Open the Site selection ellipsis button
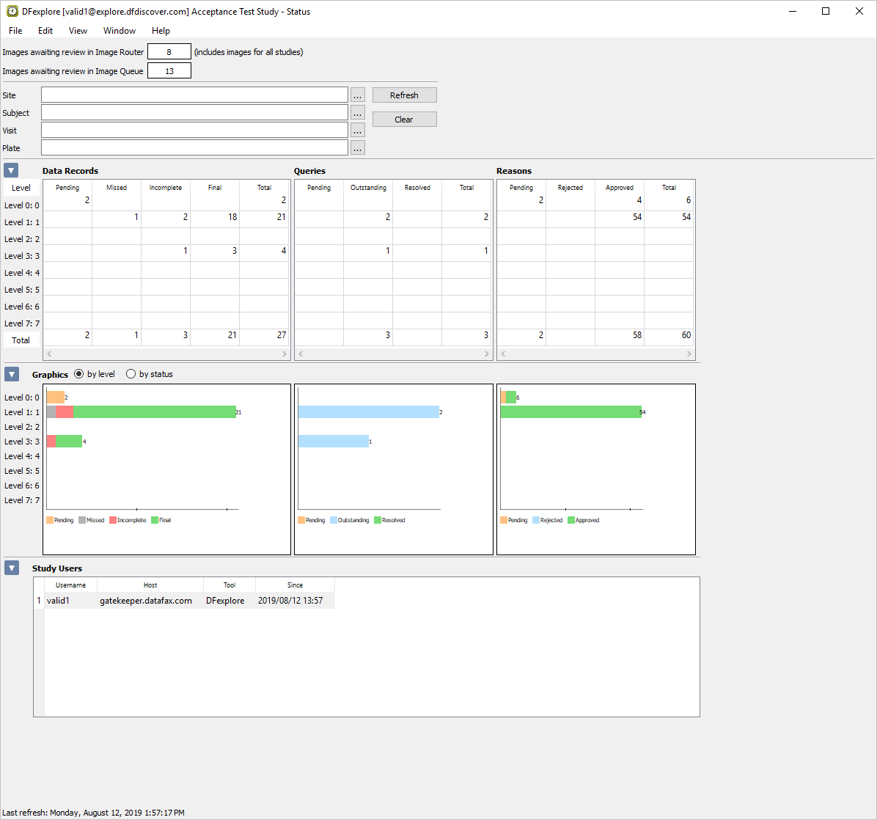 pos(358,95)
